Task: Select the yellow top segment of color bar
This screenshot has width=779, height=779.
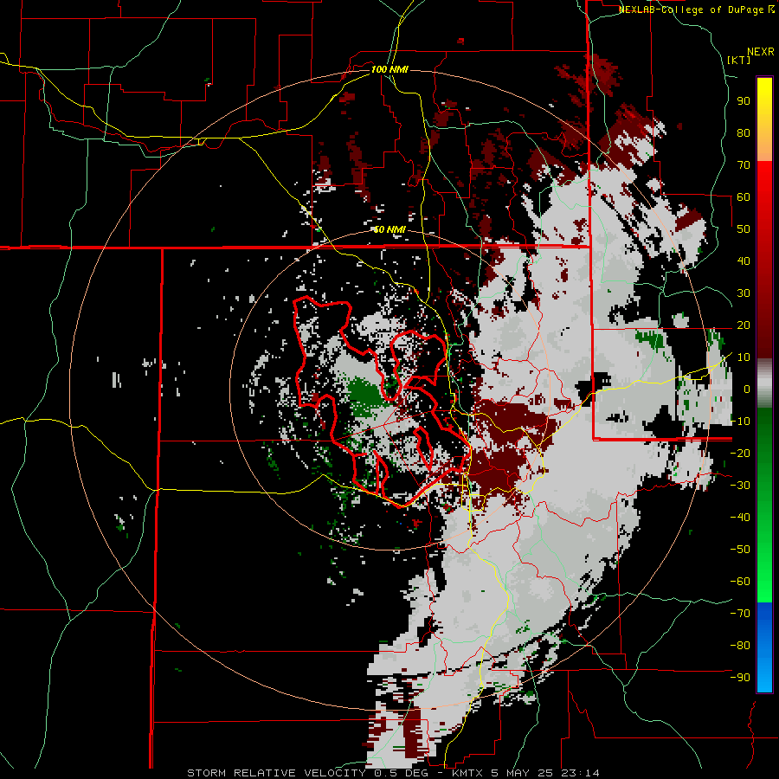Action: pyautogui.click(x=764, y=119)
